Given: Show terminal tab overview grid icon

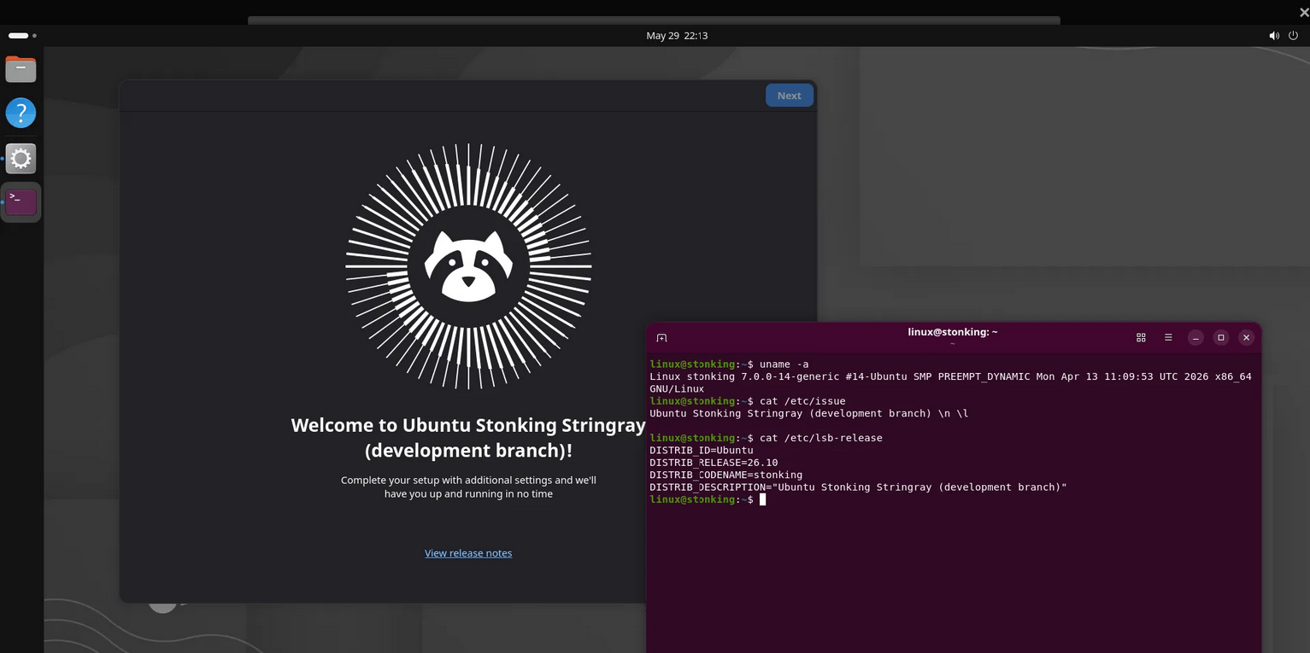Looking at the screenshot, I should [1141, 338].
